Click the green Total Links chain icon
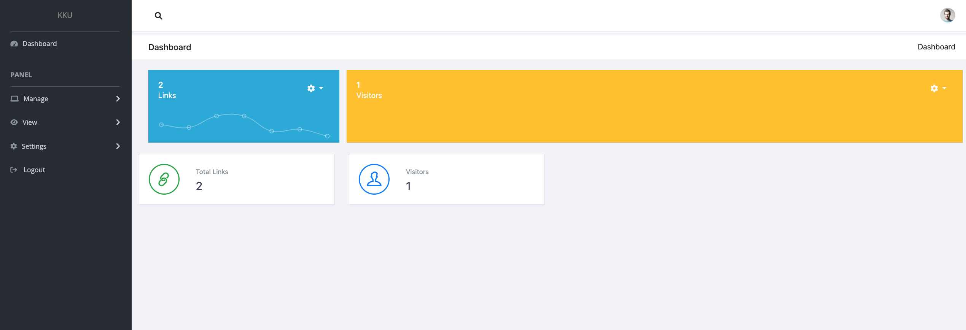This screenshot has height=330, width=966. pos(164,179)
